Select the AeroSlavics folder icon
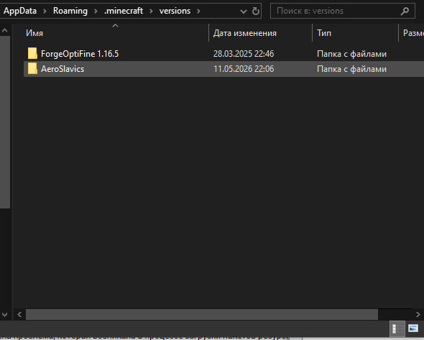The image size is (424, 340). [x=32, y=68]
